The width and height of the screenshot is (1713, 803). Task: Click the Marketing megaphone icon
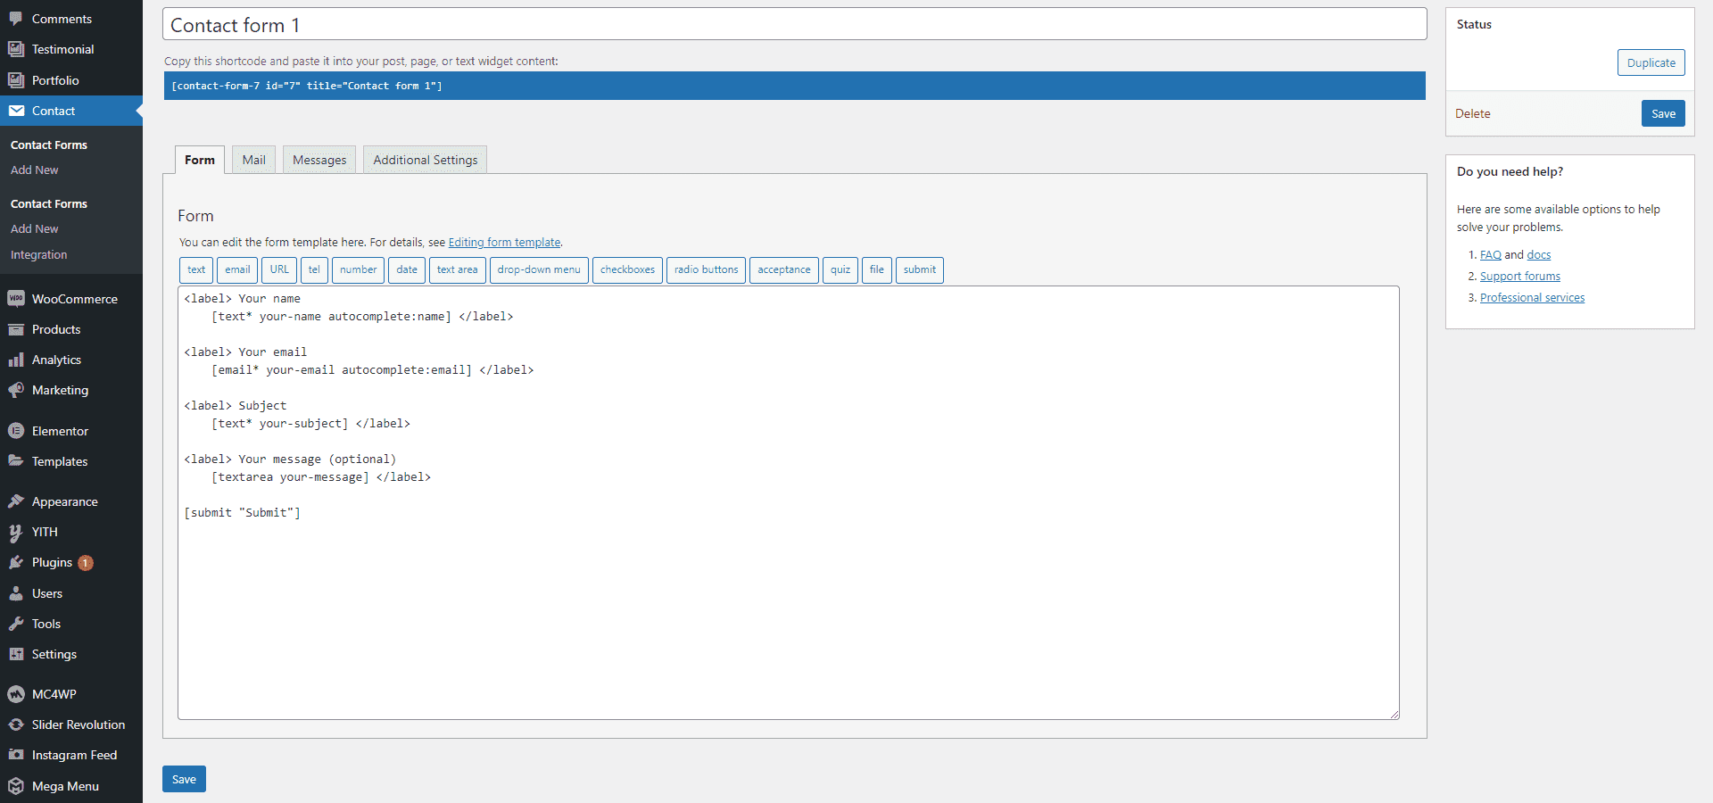pos(16,390)
